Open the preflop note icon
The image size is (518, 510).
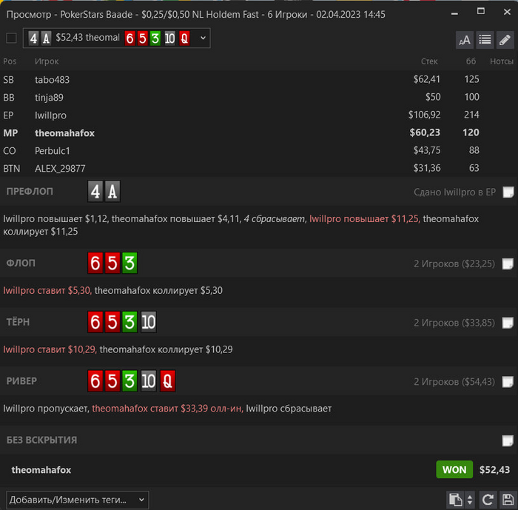pyautogui.click(x=508, y=192)
